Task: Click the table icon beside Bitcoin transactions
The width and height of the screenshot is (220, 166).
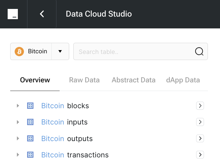Action: point(30,155)
